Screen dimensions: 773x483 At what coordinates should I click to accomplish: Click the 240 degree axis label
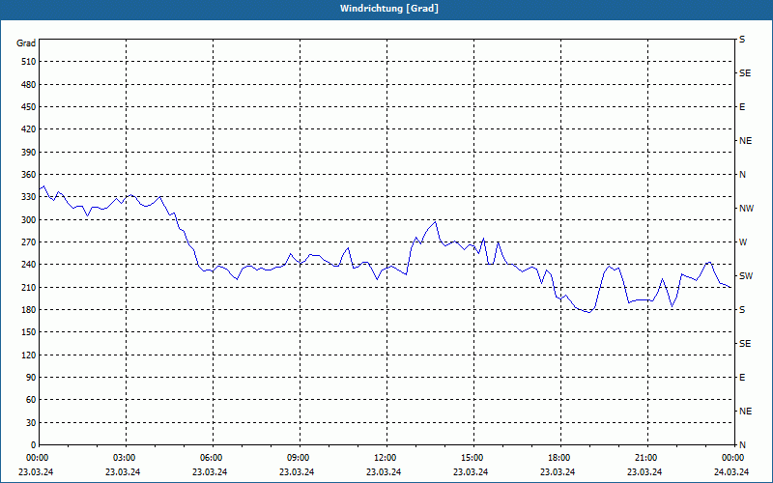click(x=29, y=265)
